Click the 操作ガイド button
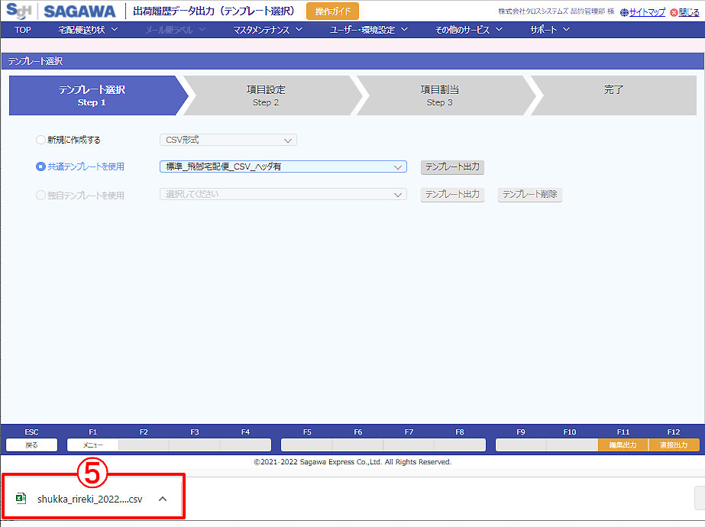Screen dimensions: 705x527 (332, 11)
